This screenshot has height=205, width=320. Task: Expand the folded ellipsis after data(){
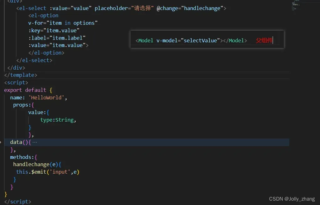[35, 142]
